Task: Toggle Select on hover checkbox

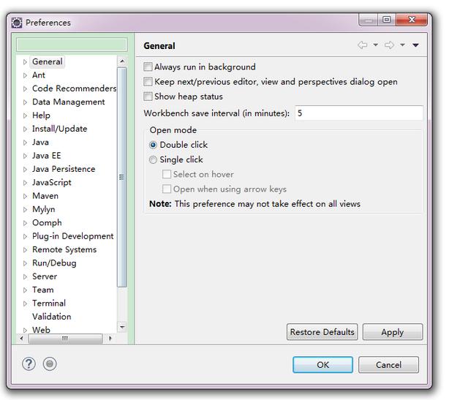Action: point(167,174)
